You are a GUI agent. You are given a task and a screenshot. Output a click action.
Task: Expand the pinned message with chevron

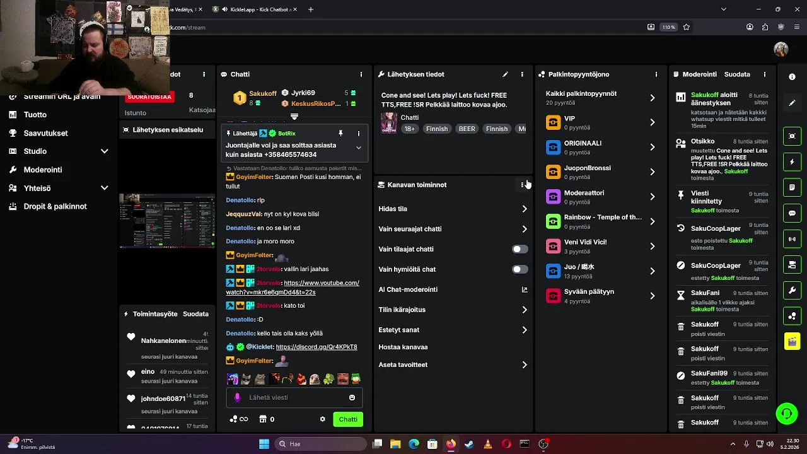pos(359,148)
